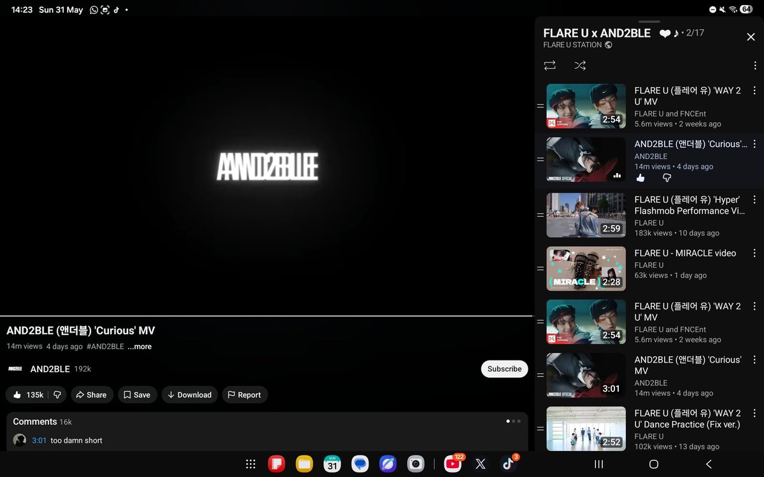Open options for 'Curious' MV with 3:01 duration
Viewport: 764px width, 477px height.
755,360
